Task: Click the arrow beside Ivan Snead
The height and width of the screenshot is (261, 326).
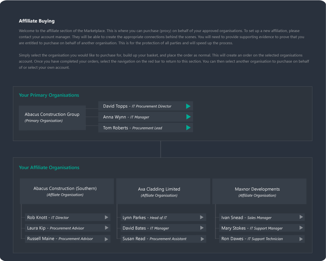Action: [x=301, y=217]
